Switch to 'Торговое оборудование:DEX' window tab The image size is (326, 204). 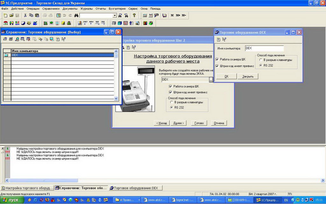point(136,188)
